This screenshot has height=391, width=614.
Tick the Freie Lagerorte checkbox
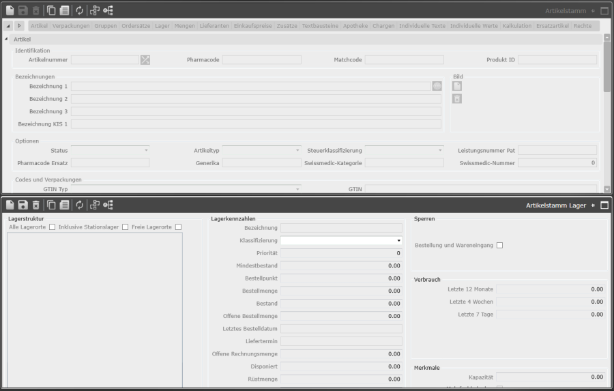179,227
